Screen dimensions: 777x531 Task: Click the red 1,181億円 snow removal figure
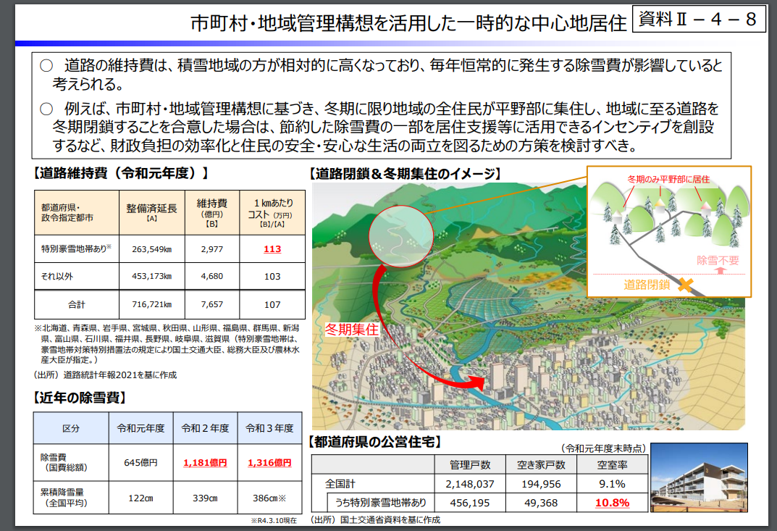point(205,463)
